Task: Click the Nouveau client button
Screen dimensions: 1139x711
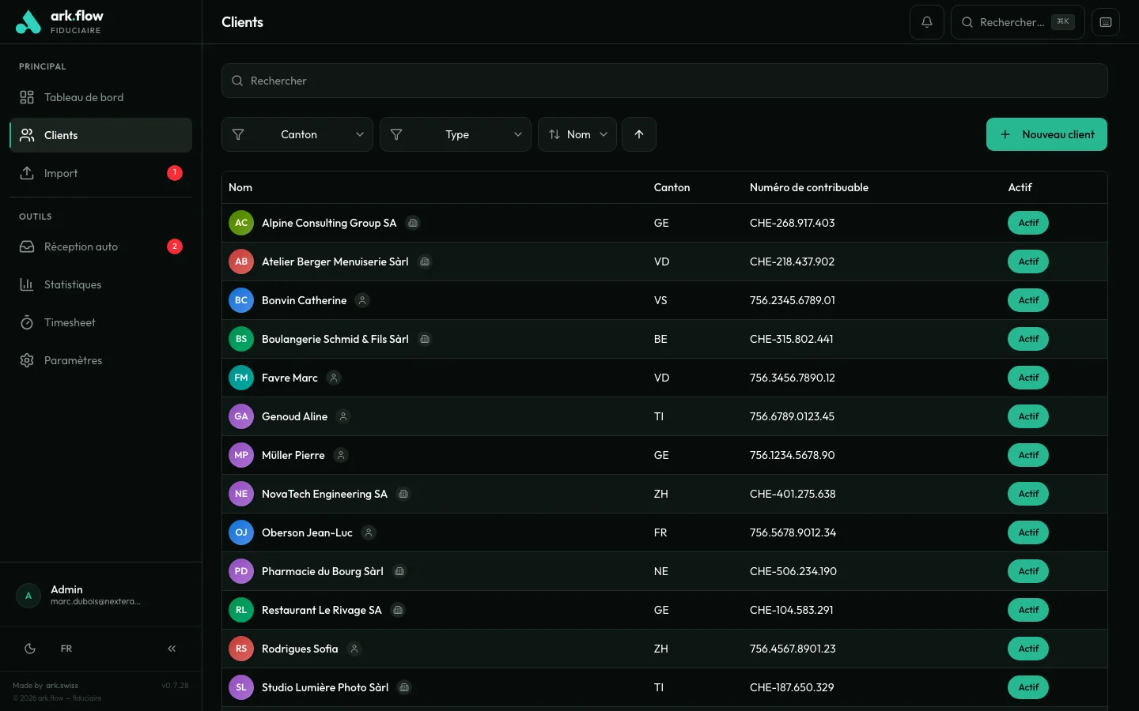Action: point(1046,134)
